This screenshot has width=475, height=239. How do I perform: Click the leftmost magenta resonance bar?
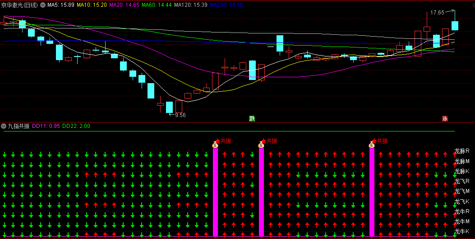pos(215,192)
